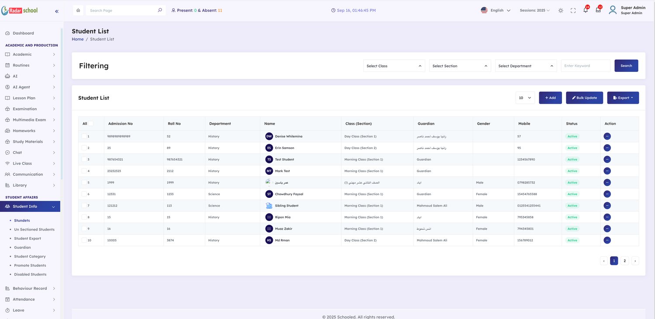Open the Select Section dropdown
The width and height of the screenshot is (655, 319).
coord(460,66)
